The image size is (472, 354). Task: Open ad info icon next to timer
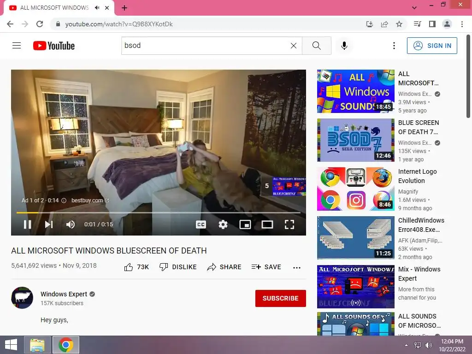64,201
